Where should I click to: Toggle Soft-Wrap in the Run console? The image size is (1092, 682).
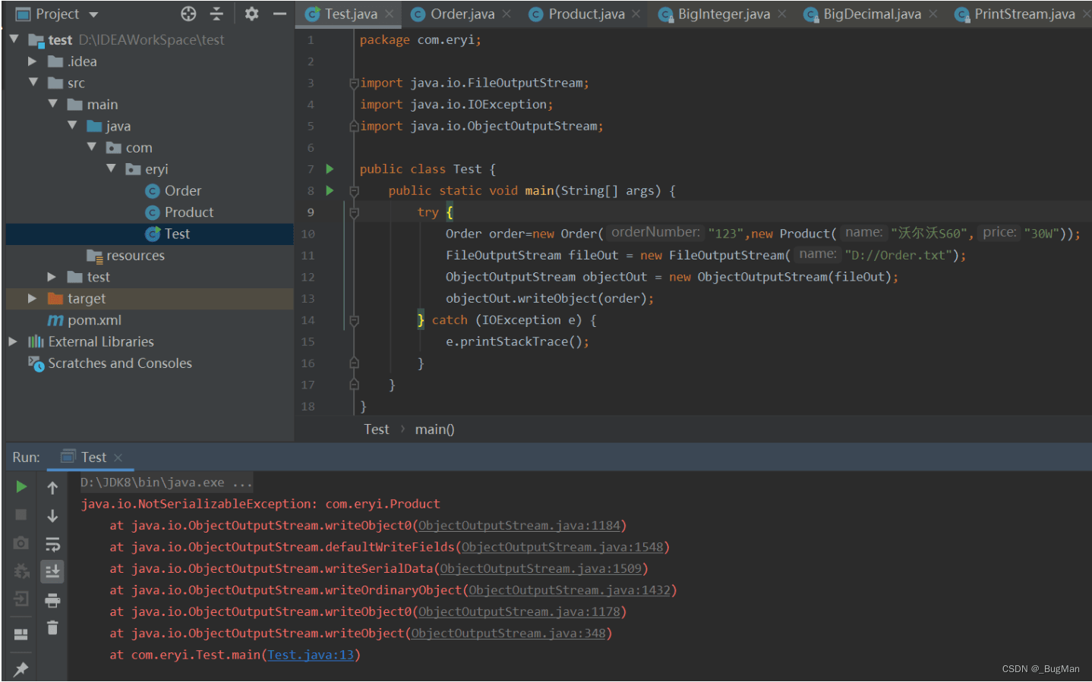coord(52,544)
